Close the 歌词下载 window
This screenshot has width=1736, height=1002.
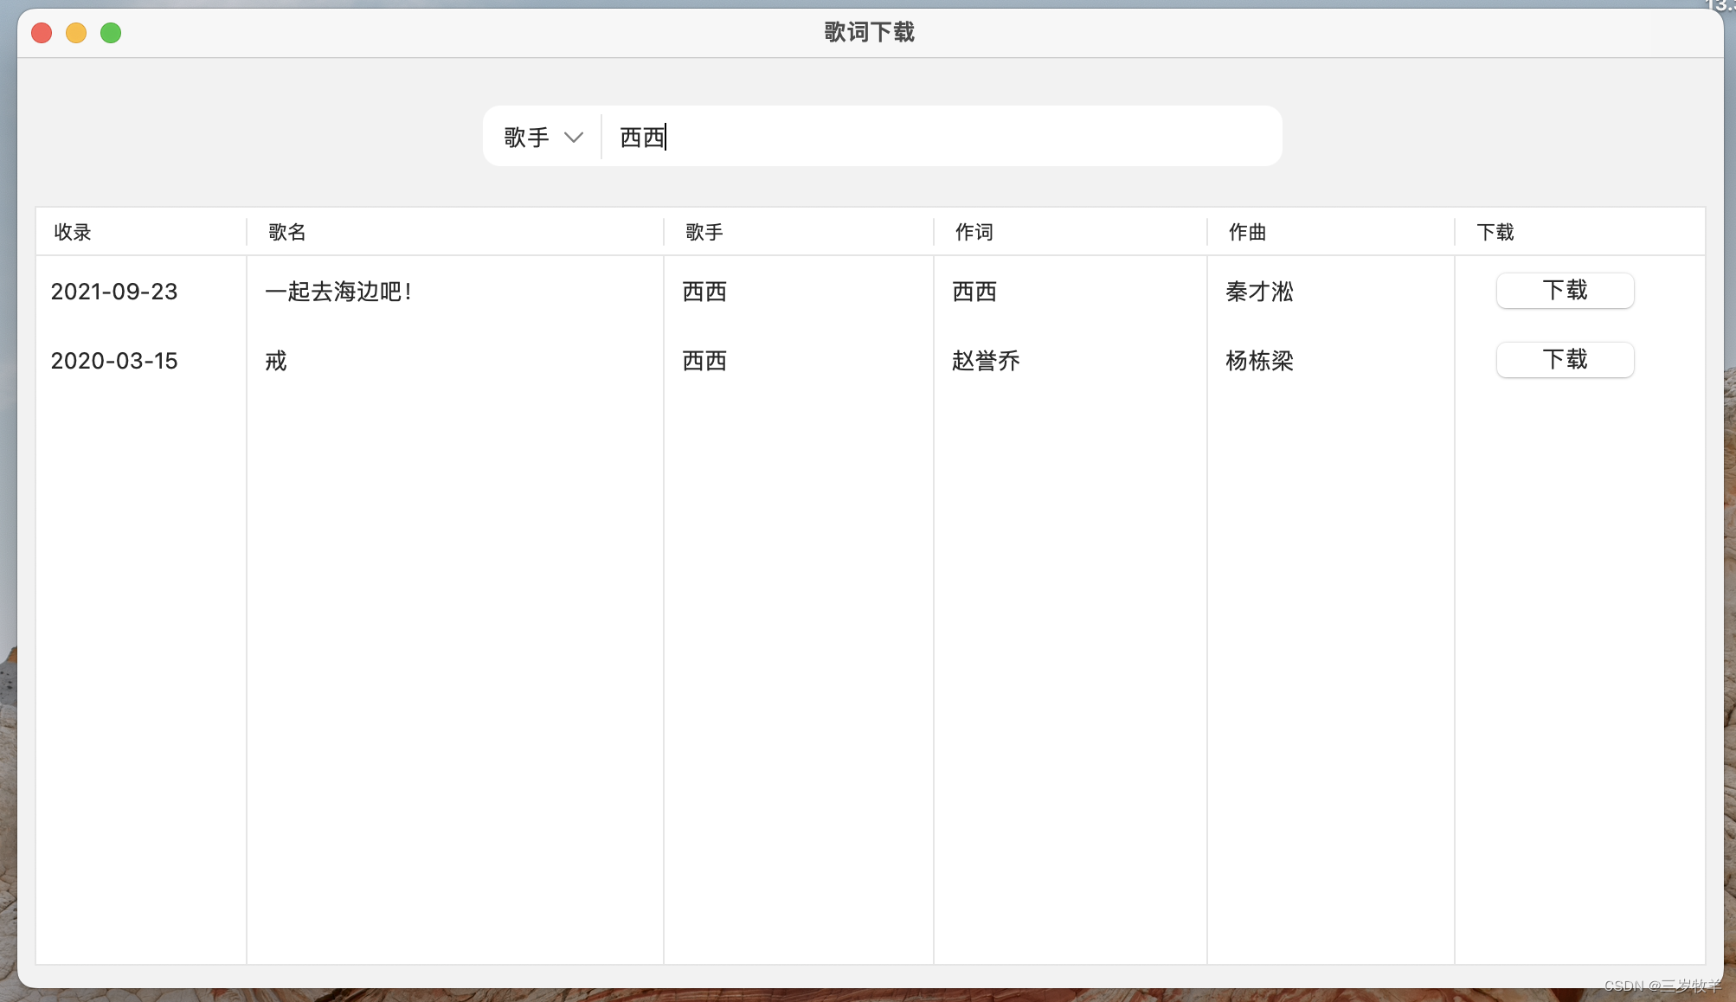(x=42, y=33)
